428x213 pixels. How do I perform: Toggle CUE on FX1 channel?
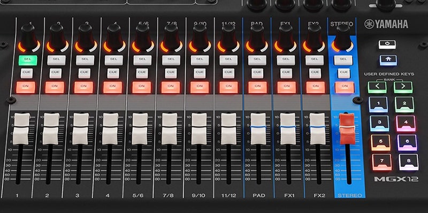tap(286, 73)
